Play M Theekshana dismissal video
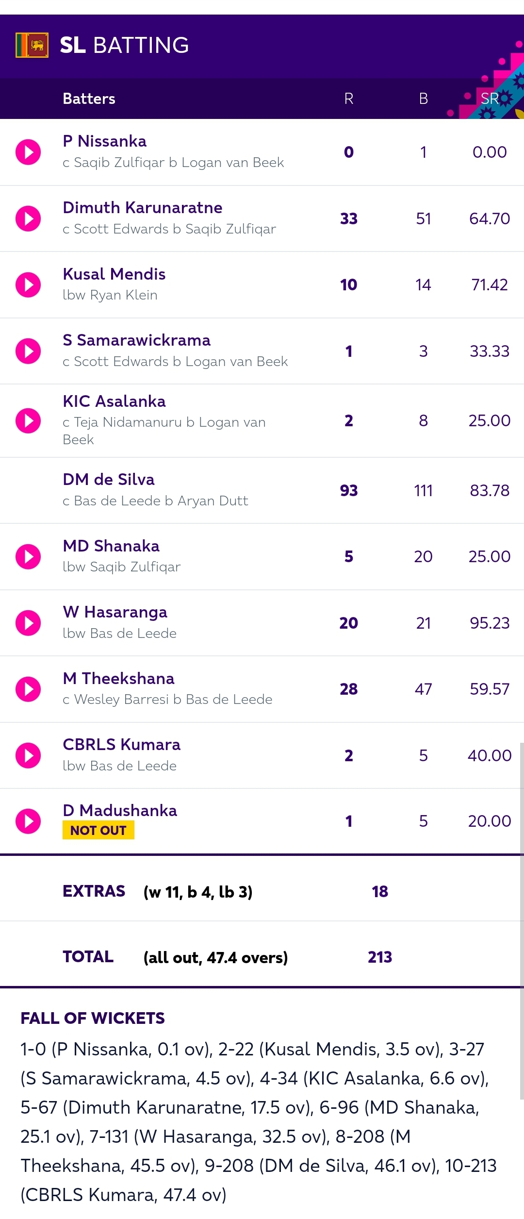524x1219 pixels. [28, 689]
